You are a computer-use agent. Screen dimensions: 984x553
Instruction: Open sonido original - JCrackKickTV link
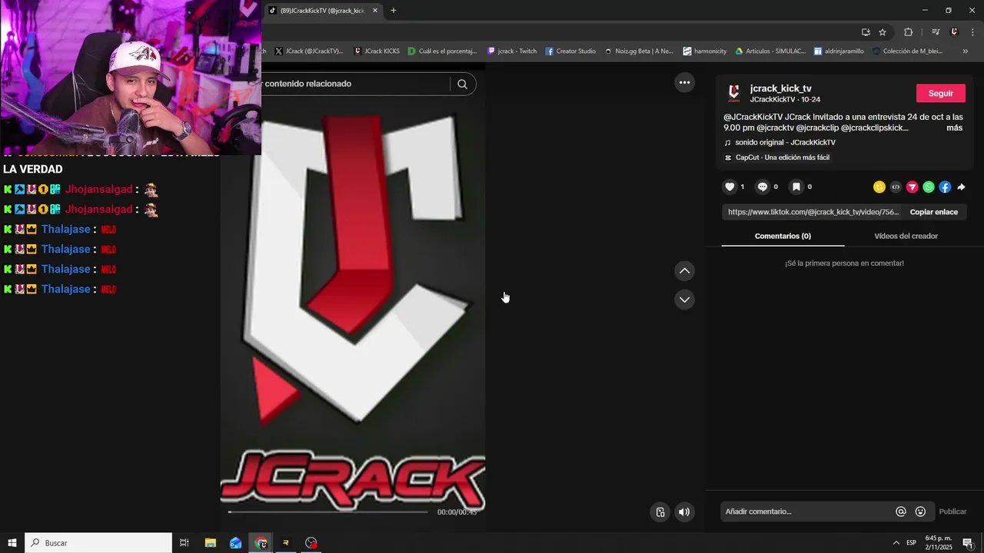point(785,142)
